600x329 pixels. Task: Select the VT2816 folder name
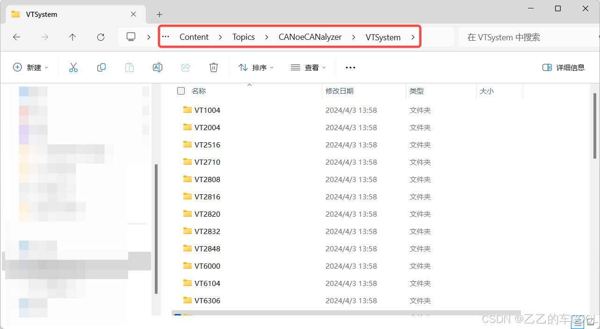207,197
